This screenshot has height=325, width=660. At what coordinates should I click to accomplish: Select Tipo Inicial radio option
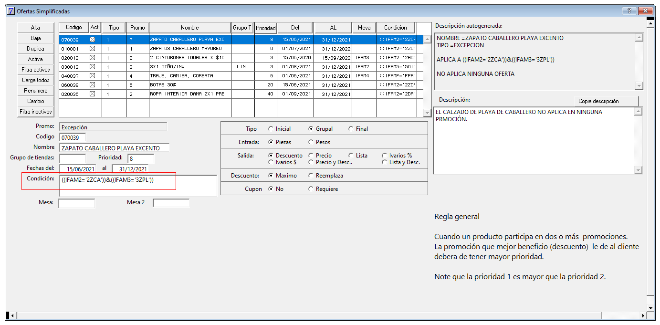pyautogui.click(x=280, y=129)
